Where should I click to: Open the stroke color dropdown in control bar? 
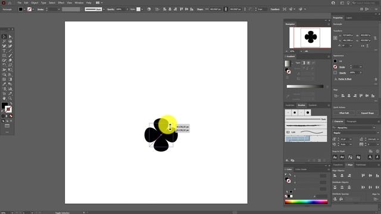(33, 10)
